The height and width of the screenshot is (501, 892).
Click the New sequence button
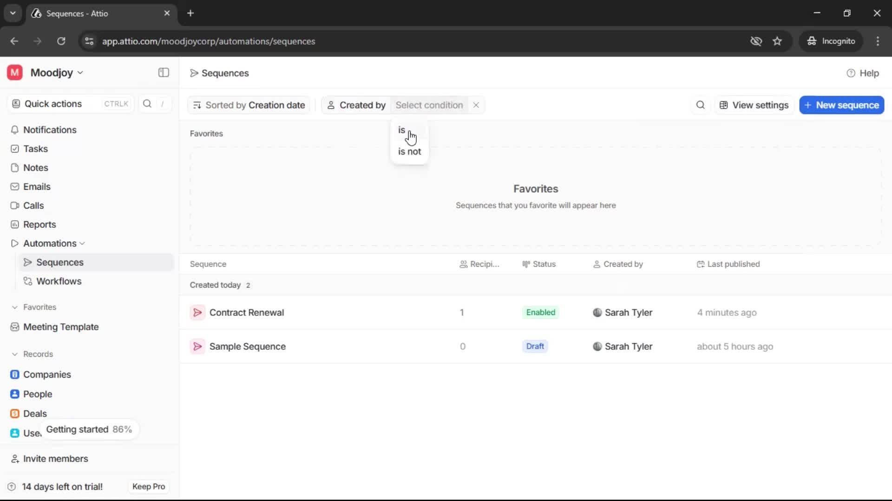tap(841, 105)
